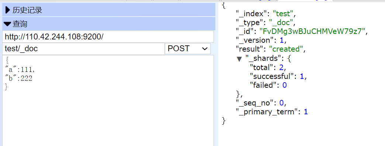This screenshot has width=385, height=146.
Task: Click the "successful" shards value
Action: [x=302, y=76]
